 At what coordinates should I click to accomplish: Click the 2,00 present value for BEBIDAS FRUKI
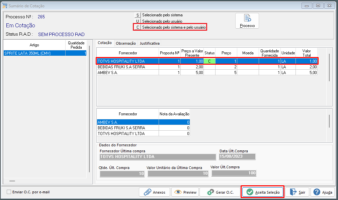coord(192,67)
